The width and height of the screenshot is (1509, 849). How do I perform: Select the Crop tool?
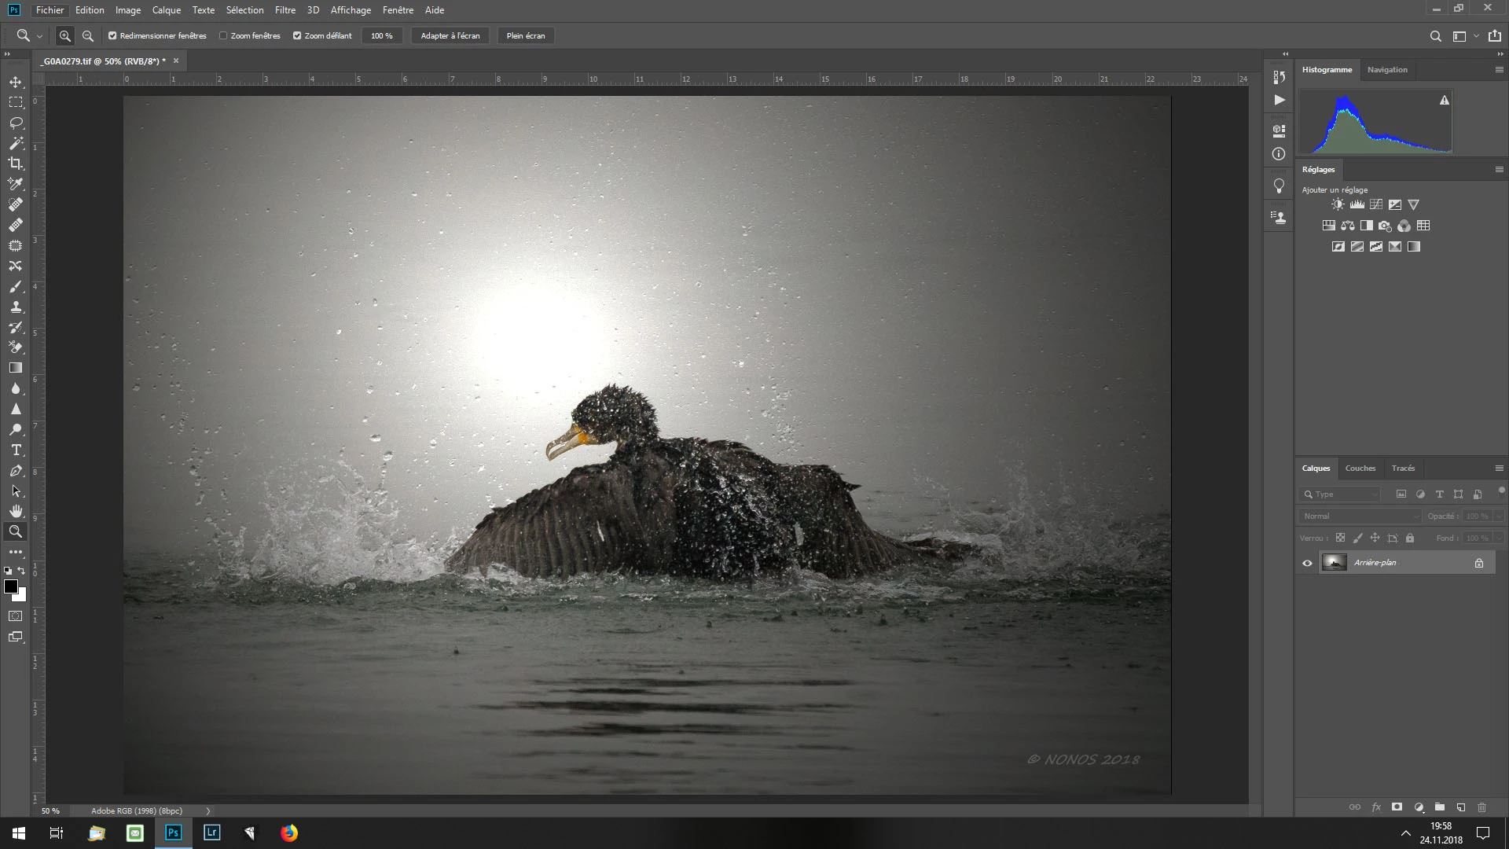click(x=16, y=164)
